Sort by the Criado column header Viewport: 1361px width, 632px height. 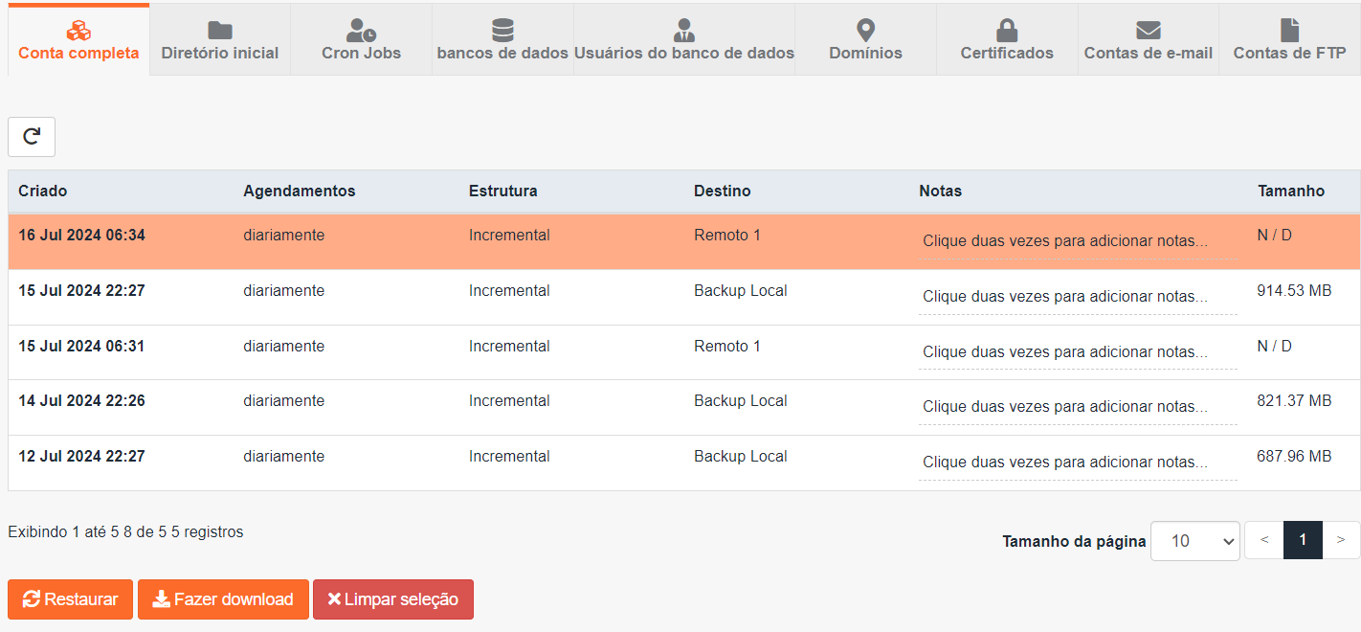click(x=43, y=192)
